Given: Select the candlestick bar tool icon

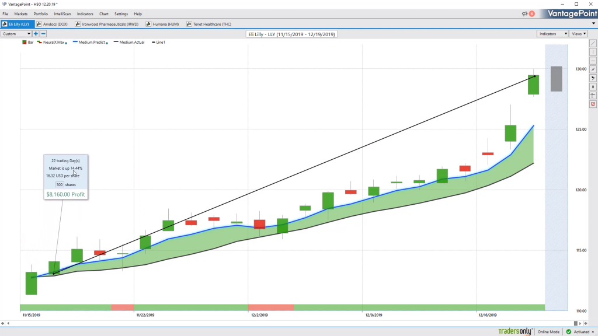Looking at the screenshot, I should tap(593, 87).
